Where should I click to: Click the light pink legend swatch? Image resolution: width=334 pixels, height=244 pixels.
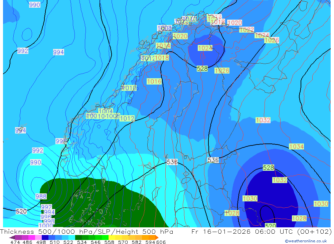coord(38,237)
